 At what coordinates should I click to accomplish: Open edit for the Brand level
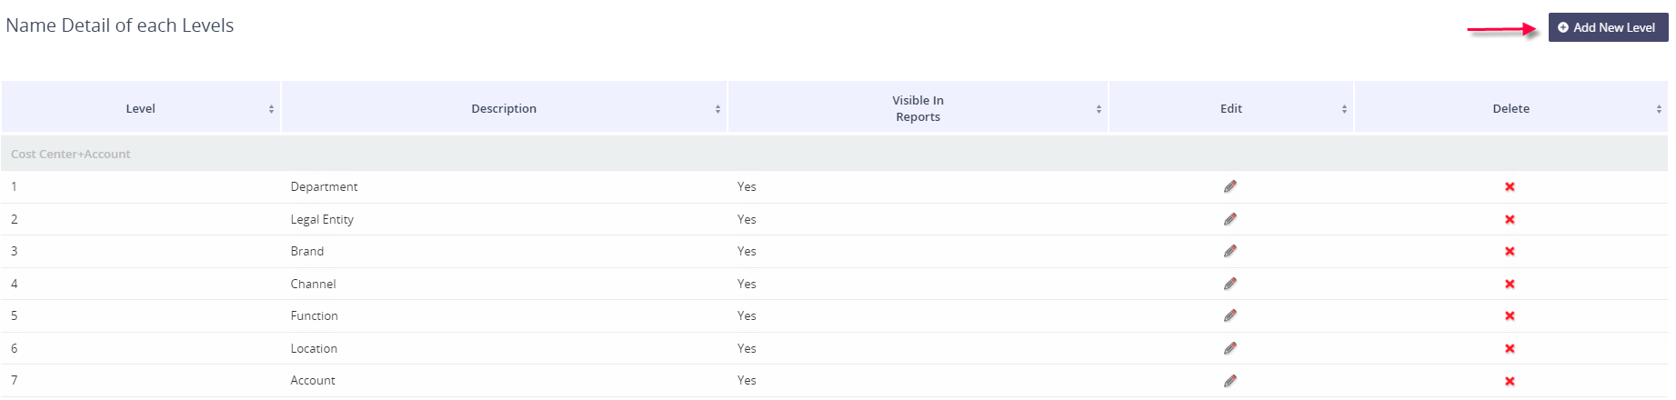(x=1229, y=251)
